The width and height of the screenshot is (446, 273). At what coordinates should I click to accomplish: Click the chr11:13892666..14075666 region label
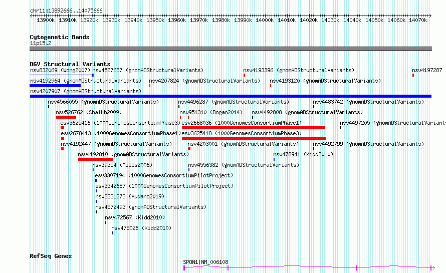coord(66,11)
